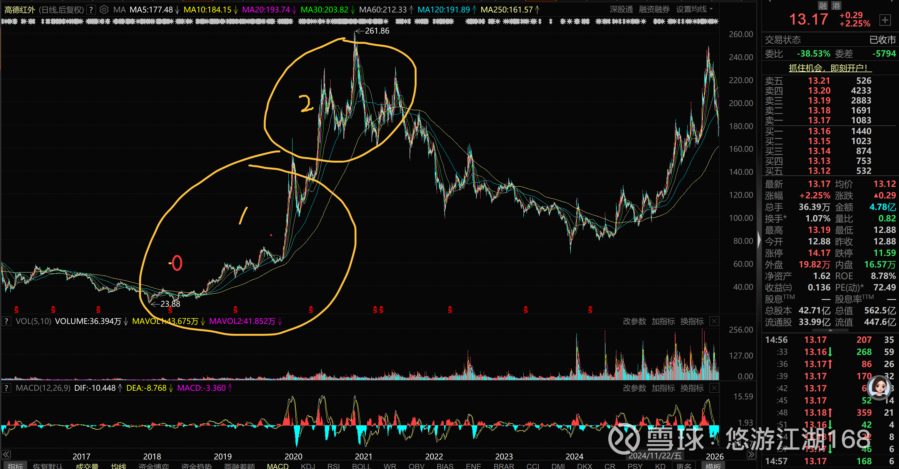Click the VOL panel help question mark
Screen dimensions: 899x469
pyautogui.click(x=6, y=321)
